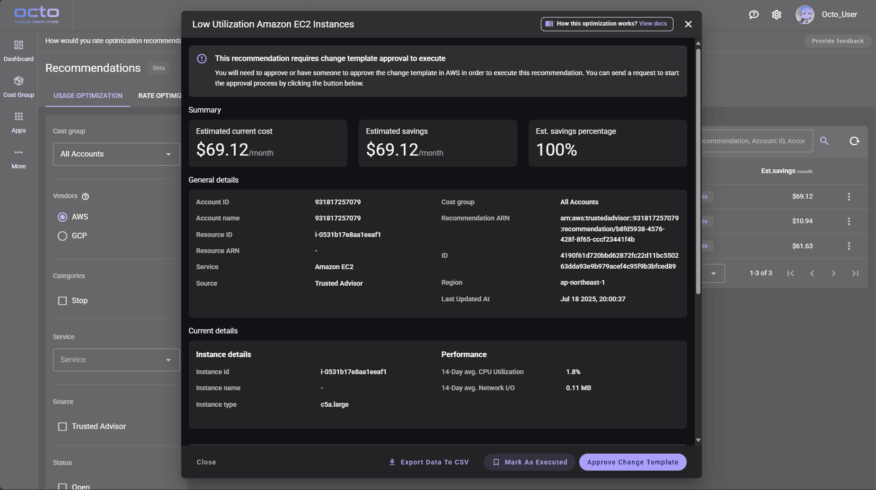The image size is (876, 490).
Task: Focus the recommendation search input field
Action: [x=756, y=141]
